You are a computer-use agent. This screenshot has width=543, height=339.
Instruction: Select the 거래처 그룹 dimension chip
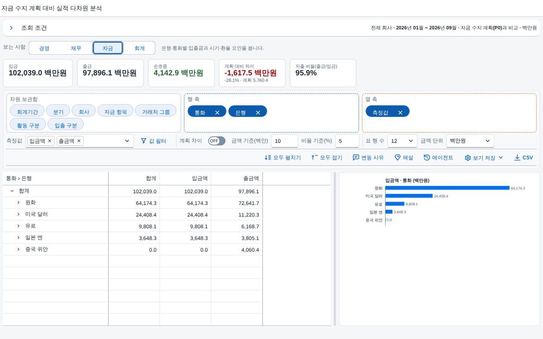pos(156,112)
